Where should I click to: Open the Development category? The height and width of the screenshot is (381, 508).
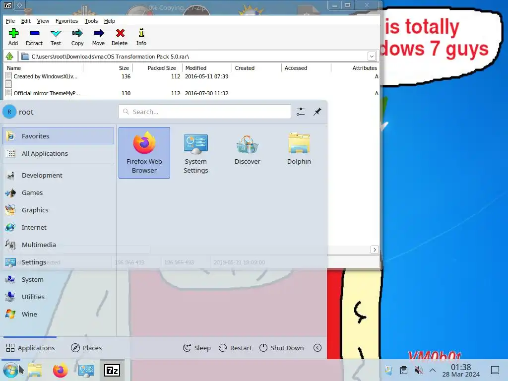59,175
